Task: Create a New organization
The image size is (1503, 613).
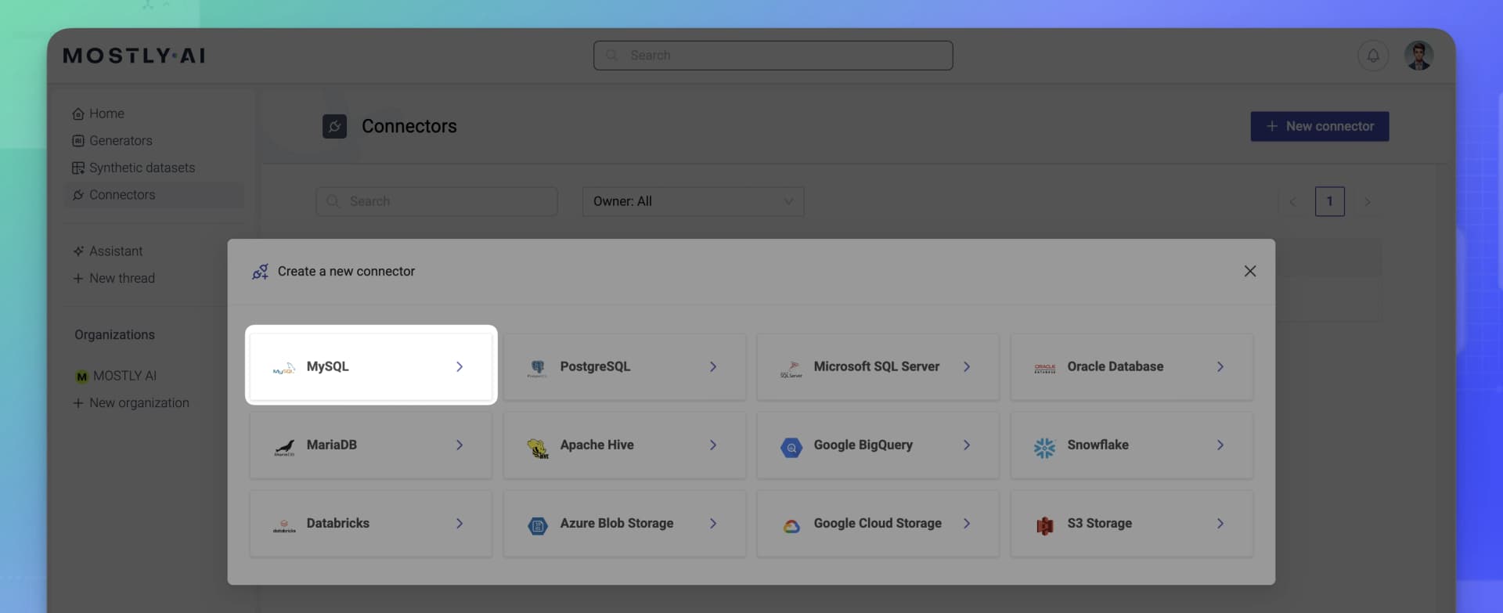Action: click(x=132, y=403)
